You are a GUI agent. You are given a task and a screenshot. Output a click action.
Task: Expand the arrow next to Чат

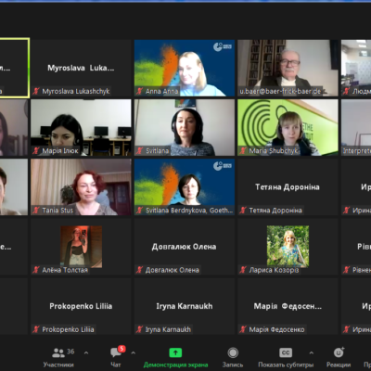pos(134,352)
